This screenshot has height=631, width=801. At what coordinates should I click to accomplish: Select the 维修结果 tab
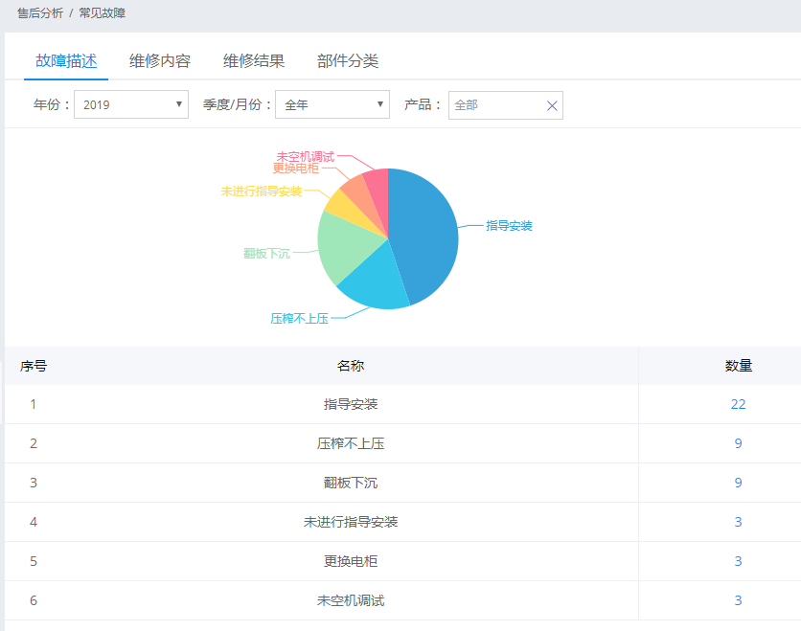(254, 61)
